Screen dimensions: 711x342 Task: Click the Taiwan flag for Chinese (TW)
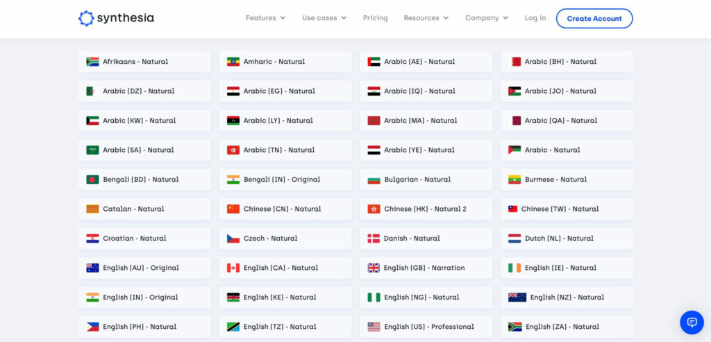pos(513,209)
